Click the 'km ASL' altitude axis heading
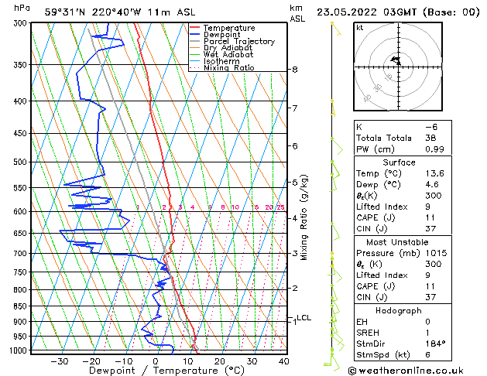 (297, 13)
